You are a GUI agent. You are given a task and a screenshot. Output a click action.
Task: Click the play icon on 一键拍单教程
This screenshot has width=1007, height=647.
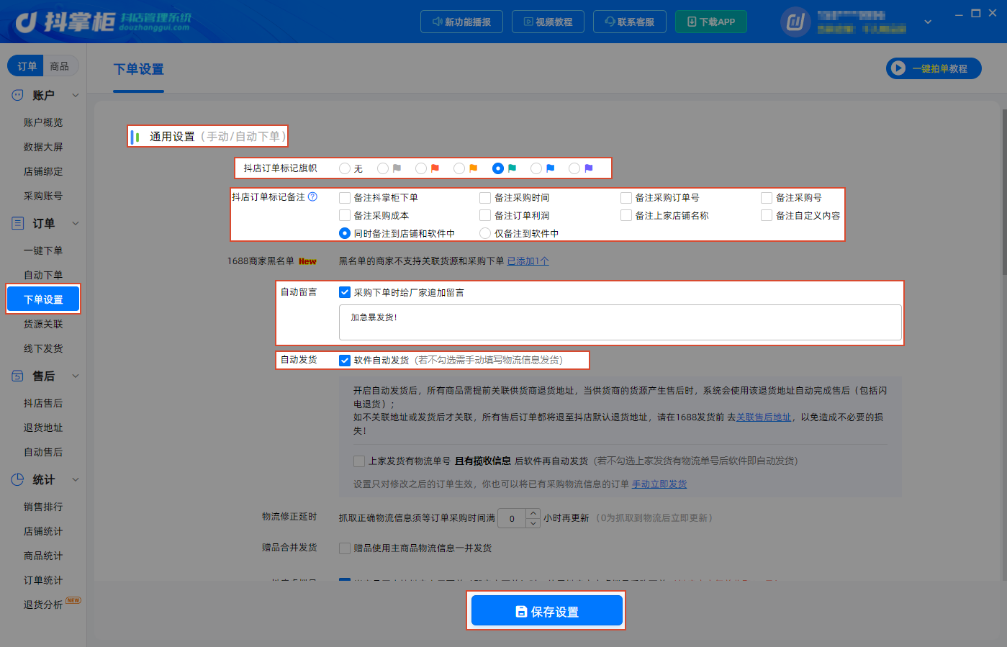pos(898,68)
